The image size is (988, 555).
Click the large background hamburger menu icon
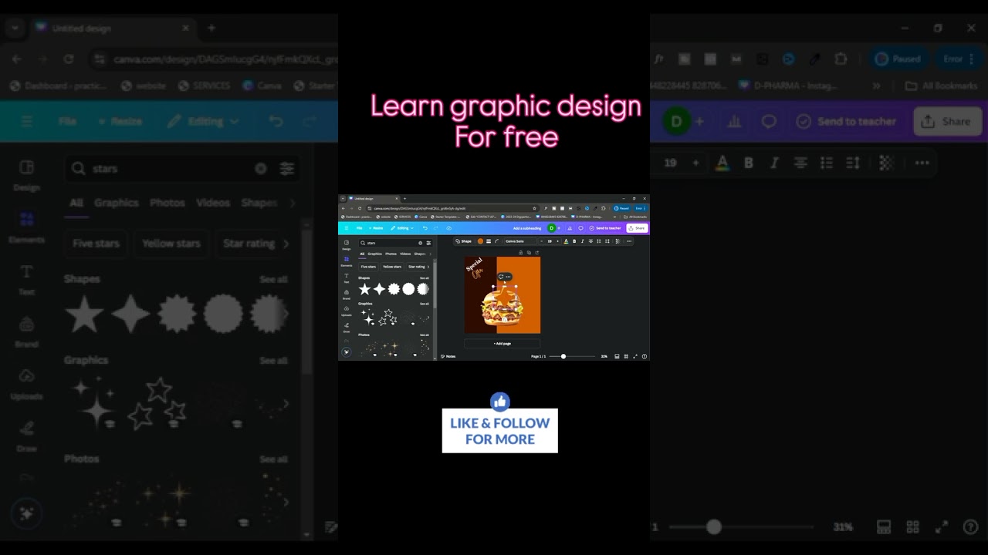pyautogui.click(x=27, y=121)
